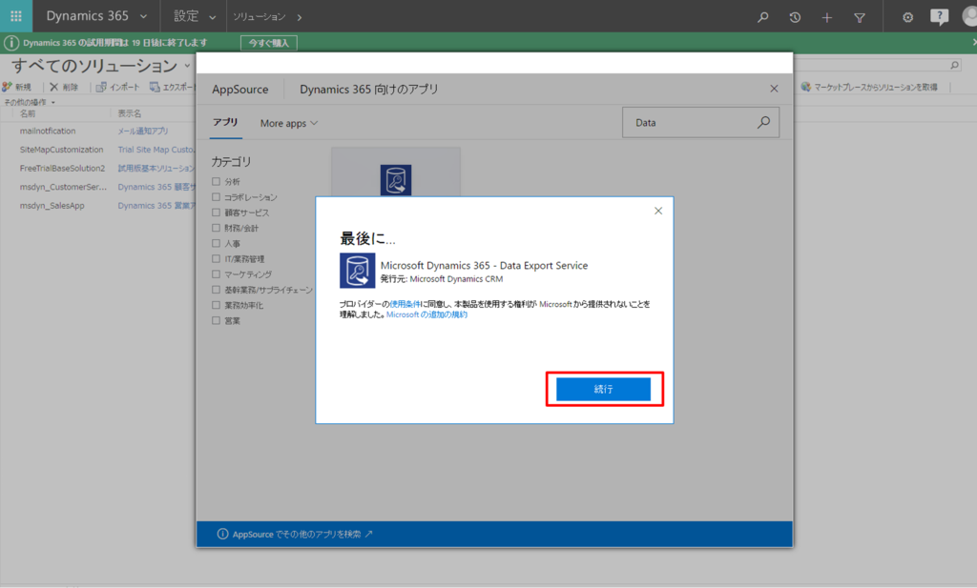977x588 pixels.
Task: Open advanced find funnel icon
Action: coord(860,17)
